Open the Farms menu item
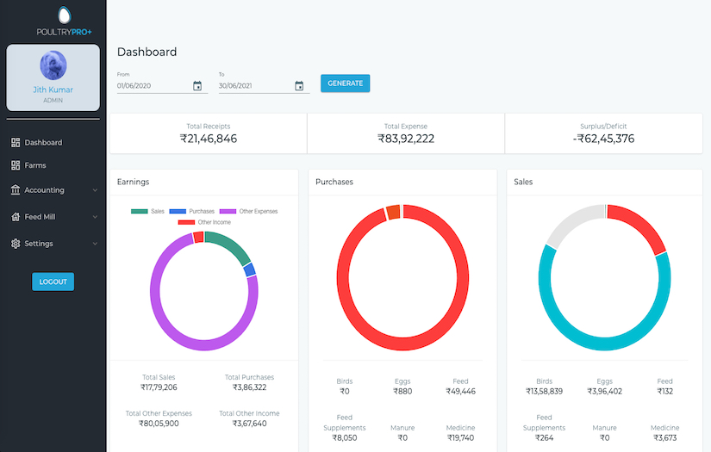 [x=35, y=165]
